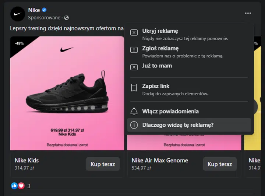This screenshot has height=196, width=265.
Task: Open the three-dot post options
Action: click(x=248, y=13)
